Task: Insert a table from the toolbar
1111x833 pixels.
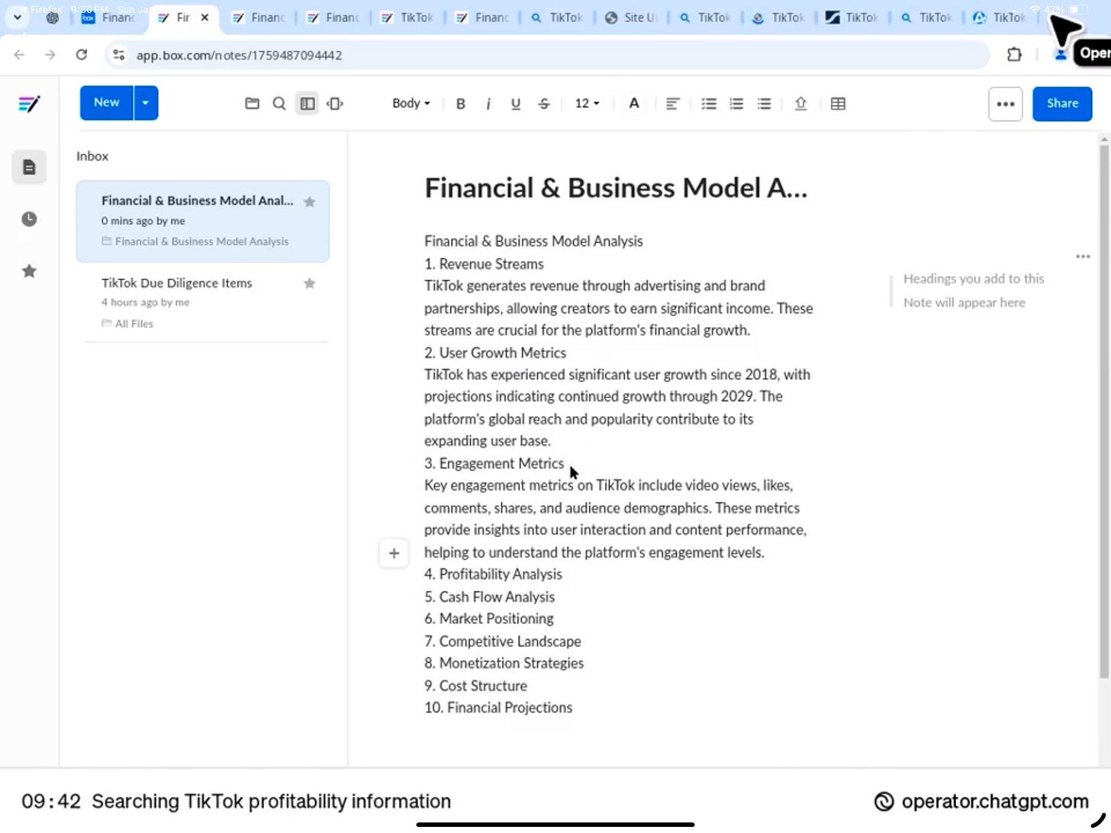Action: pyautogui.click(x=838, y=104)
